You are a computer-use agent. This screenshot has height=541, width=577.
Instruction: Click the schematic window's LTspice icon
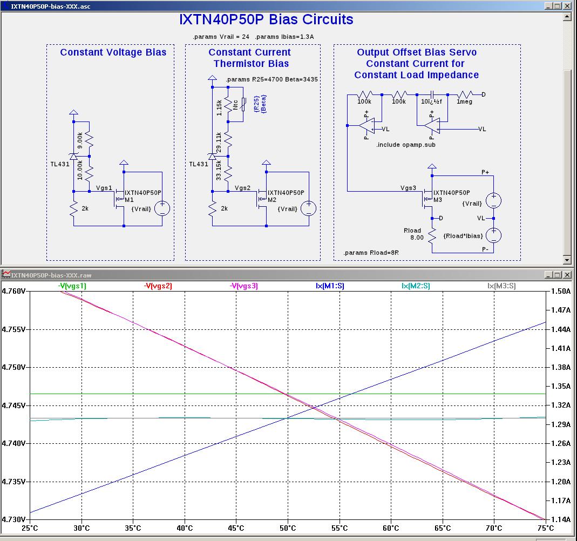[x=5, y=6]
